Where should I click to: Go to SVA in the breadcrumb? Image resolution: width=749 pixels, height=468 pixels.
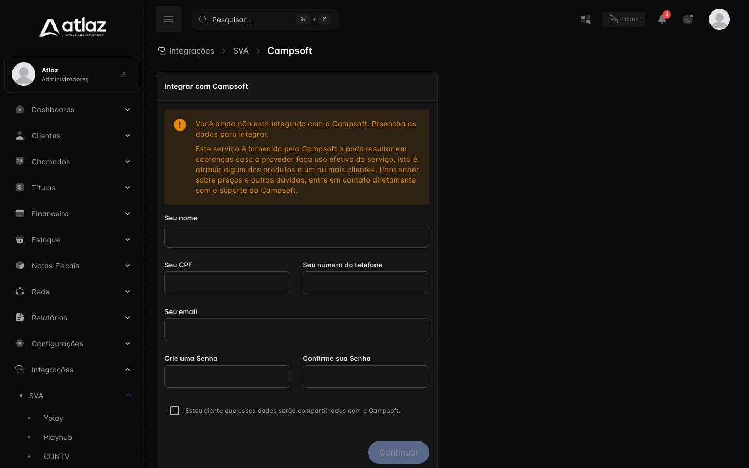pyautogui.click(x=241, y=51)
